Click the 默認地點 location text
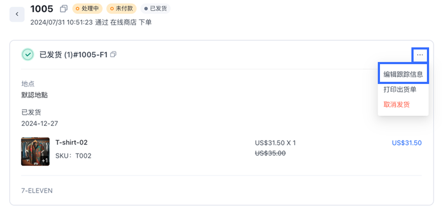 [34, 95]
